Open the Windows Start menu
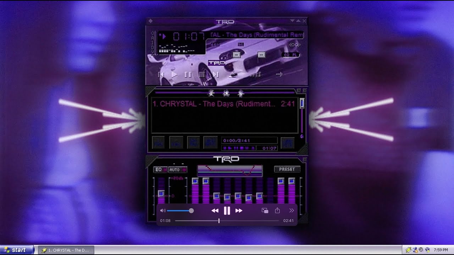 17,250
